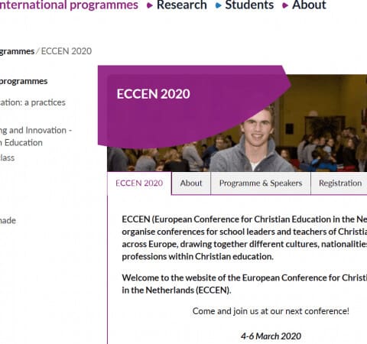The width and height of the screenshot is (367, 344).
Task: Click ECCEN 2020 in the breadcrumb
Action: click(67, 51)
